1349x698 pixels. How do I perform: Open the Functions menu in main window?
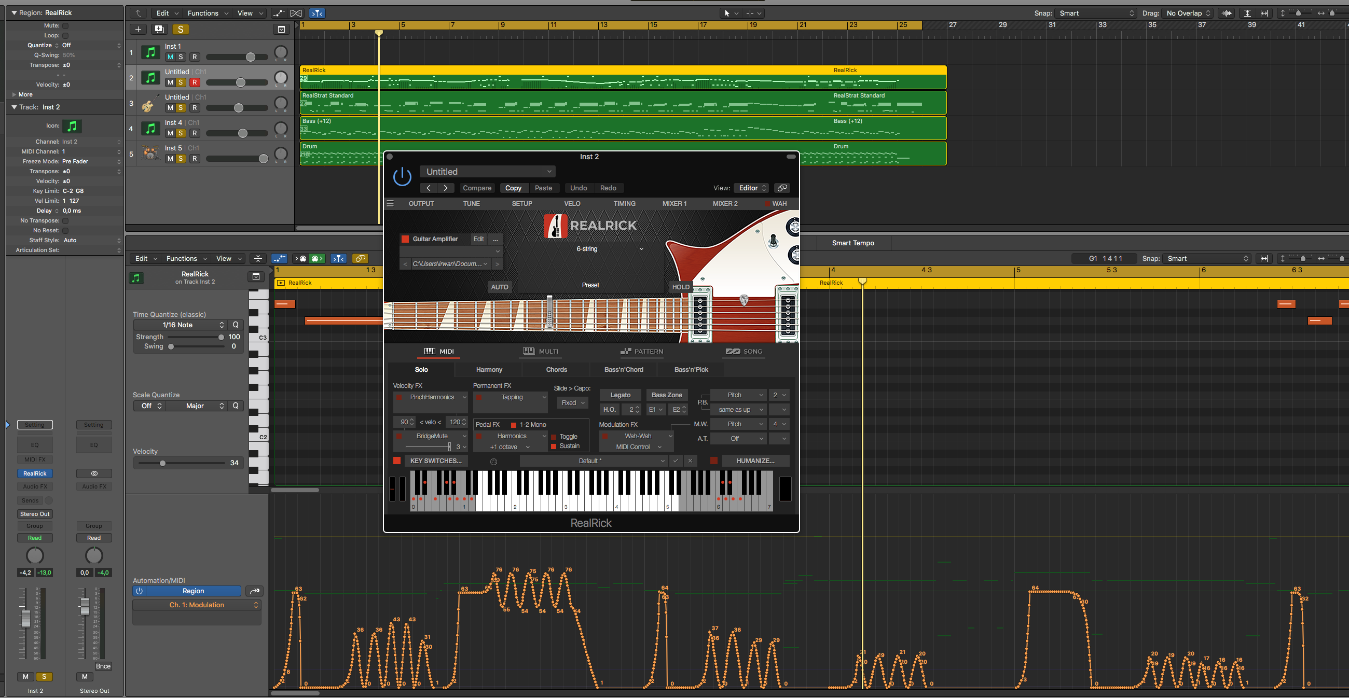pos(207,13)
